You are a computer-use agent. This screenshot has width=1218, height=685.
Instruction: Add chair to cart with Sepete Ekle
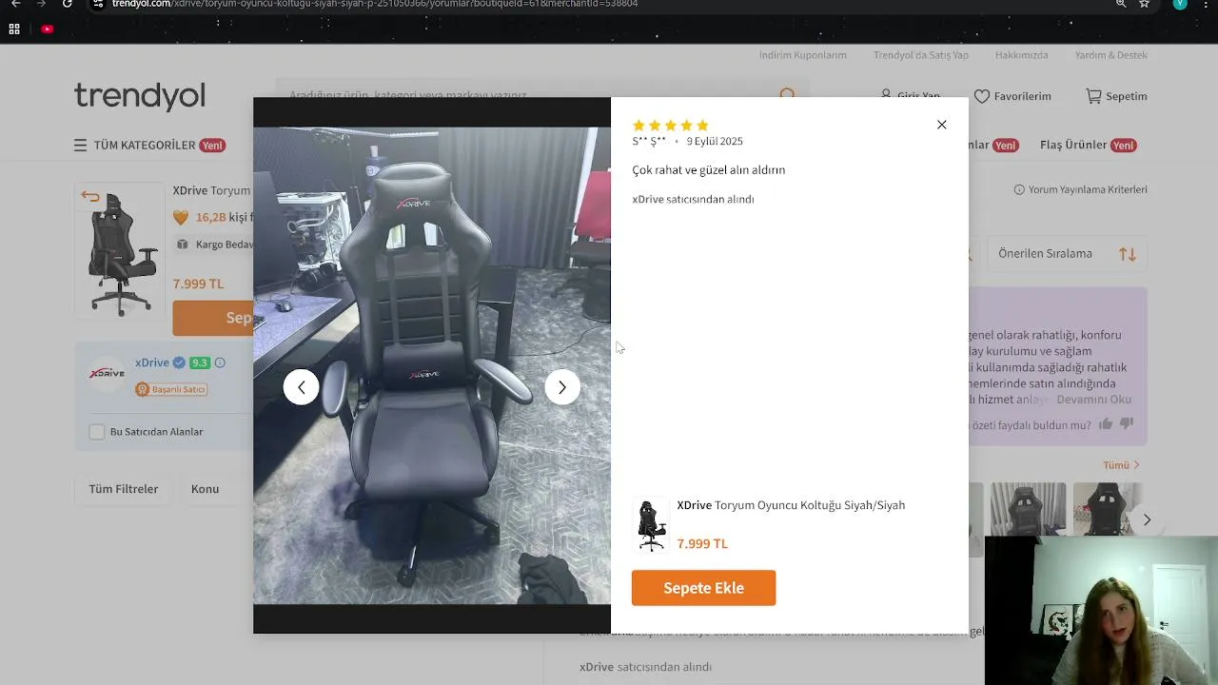pyautogui.click(x=703, y=588)
